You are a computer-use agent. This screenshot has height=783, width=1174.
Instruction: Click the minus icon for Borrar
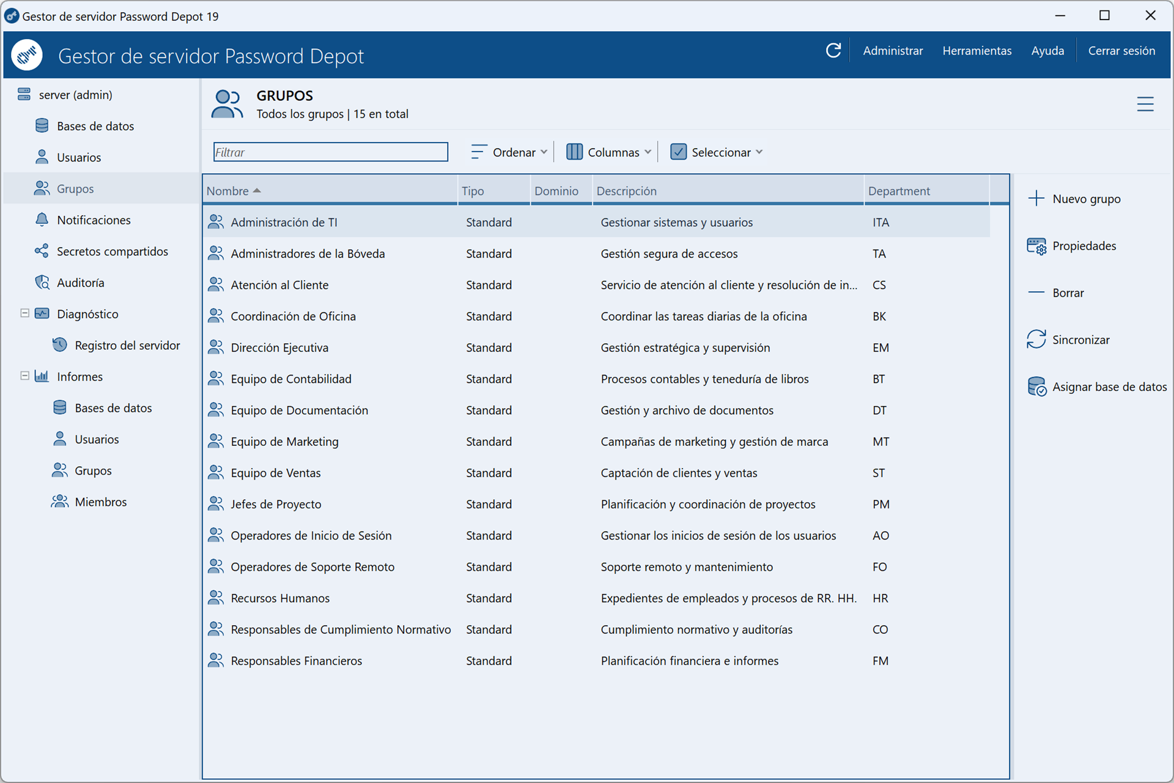coord(1036,292)
